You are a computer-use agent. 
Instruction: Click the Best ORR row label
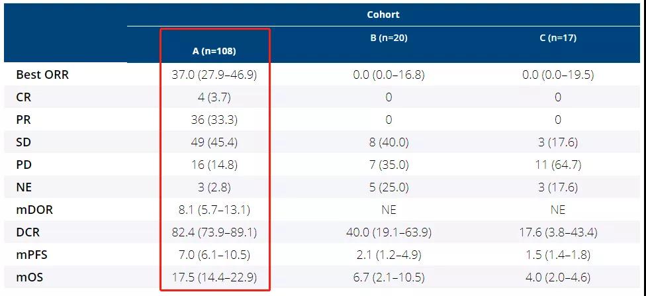tap(42, 75)
